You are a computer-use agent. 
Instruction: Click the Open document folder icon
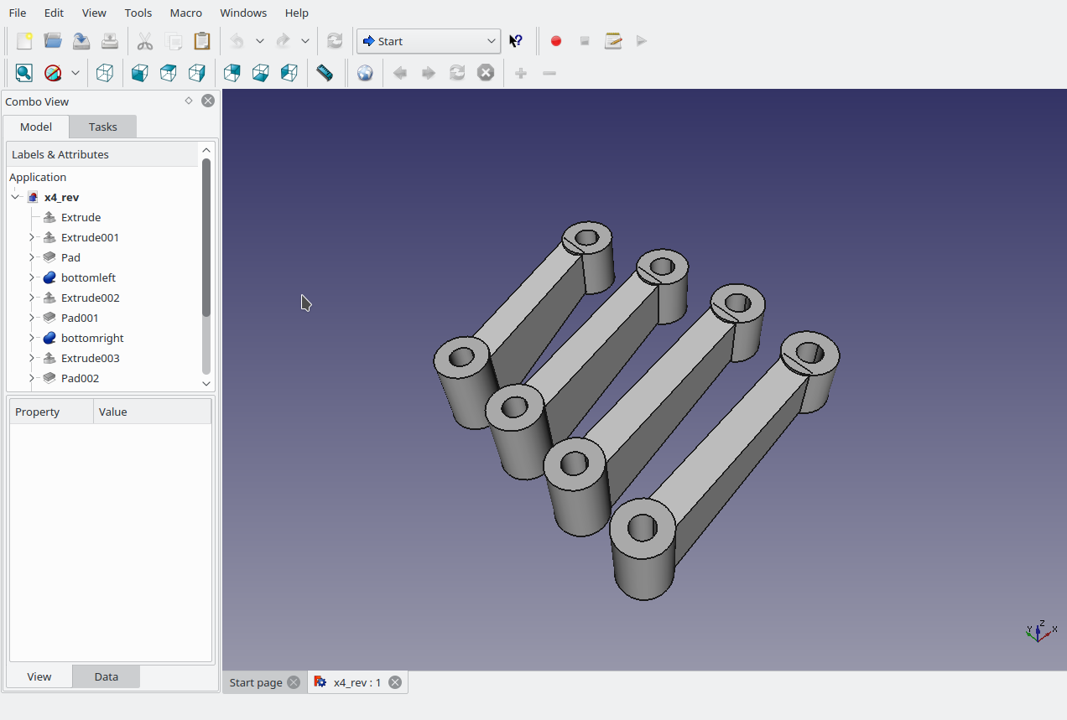click(x=53, y=41)
